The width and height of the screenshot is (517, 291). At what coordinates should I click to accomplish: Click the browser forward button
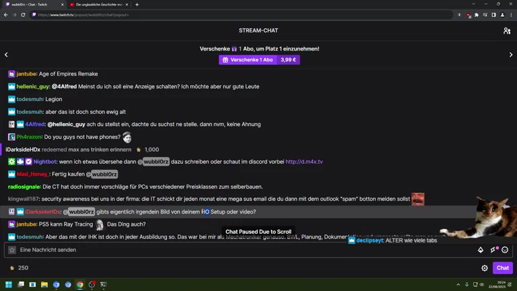coord(15,15)
